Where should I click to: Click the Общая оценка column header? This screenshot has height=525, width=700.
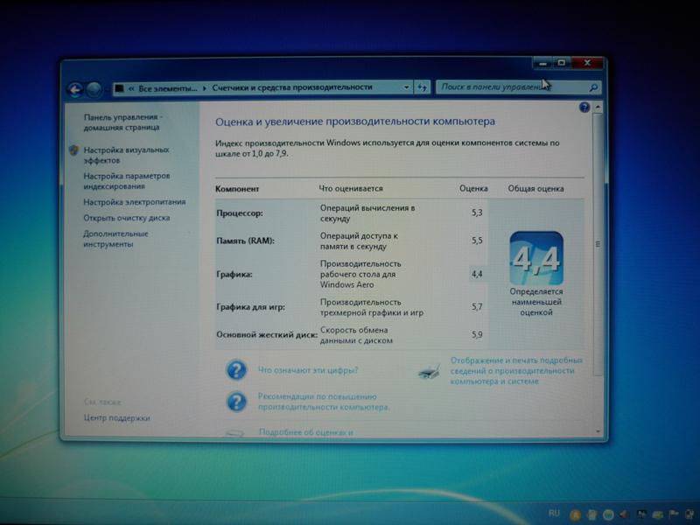pos(535,188)
